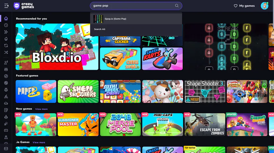The height and width of the screenshot is (153, 274).
Task: Select the Gpop.io (Game Pop) search suggestion
Action: pos(136,19)
